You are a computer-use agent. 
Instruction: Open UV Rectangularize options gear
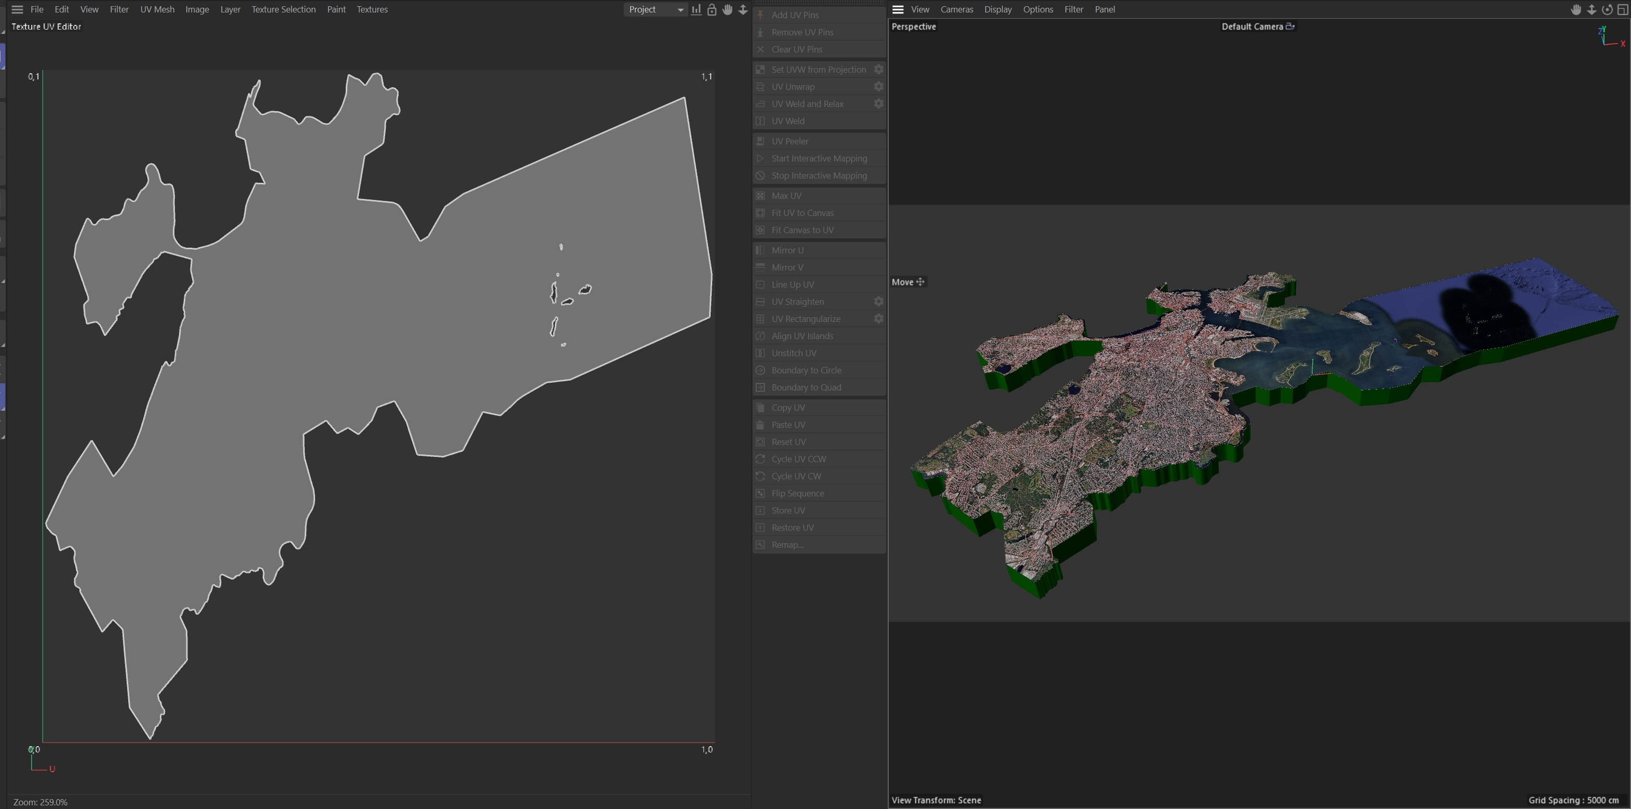click(878, 319)
